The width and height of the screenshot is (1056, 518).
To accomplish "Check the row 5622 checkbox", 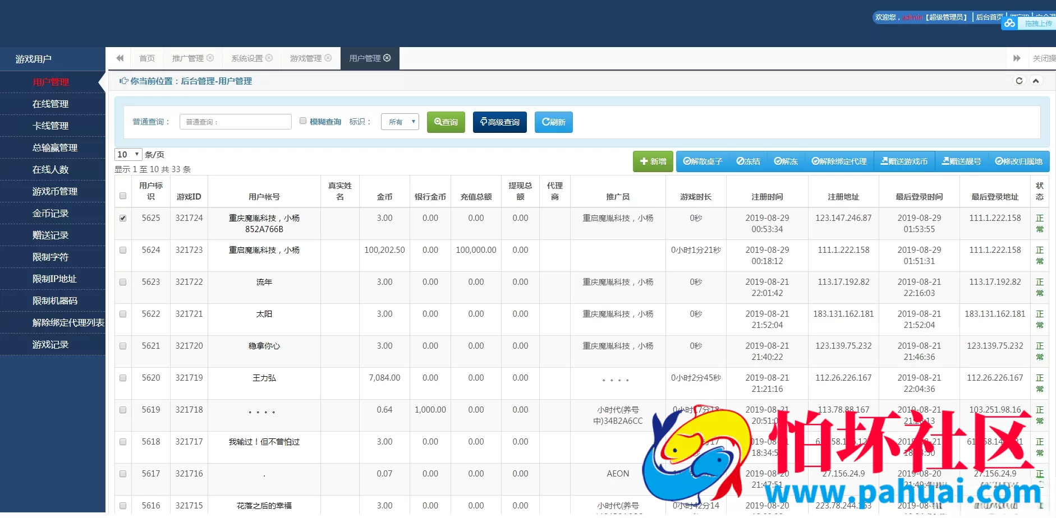I will click(x=123, y=314).
